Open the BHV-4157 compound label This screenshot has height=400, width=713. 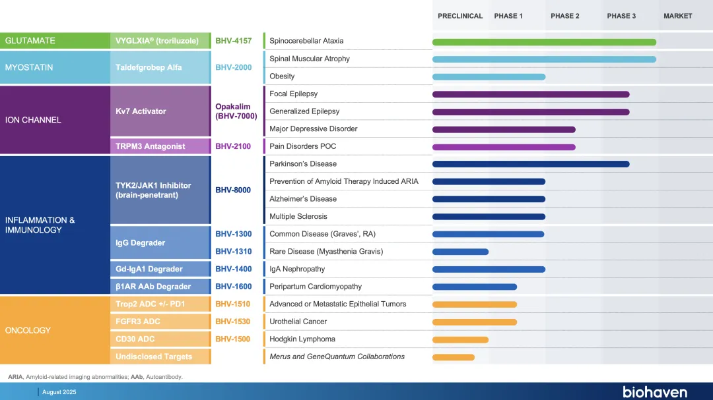(x=233, y=41)
